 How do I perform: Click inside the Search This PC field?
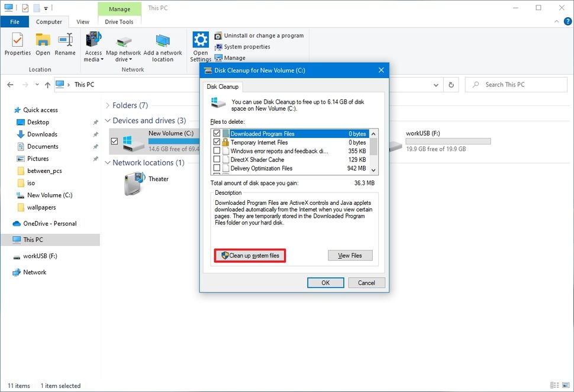(x=515, y=85)
